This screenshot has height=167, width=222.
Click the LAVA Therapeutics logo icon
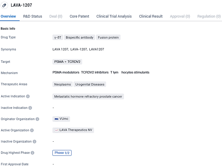coord(57,130)
